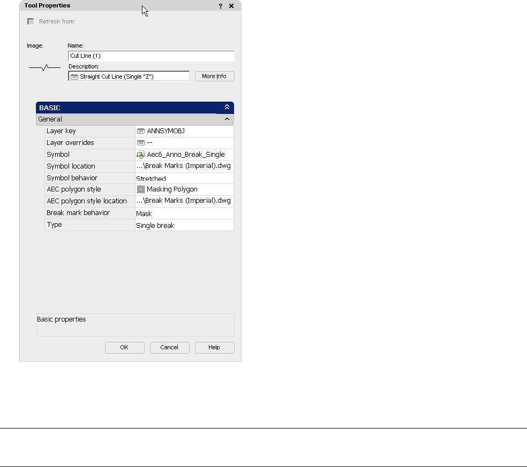This screenshot has width=527, height=467.
Task: Click the Layer key property label
Action: (x=61, y=131)
